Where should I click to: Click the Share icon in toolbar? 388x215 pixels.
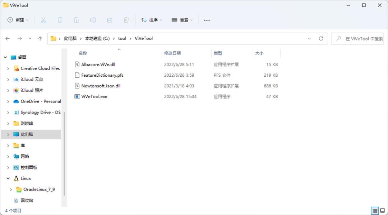click(x=110, y=20)
